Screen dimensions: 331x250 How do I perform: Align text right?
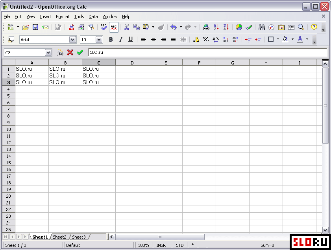click(163, 39)
